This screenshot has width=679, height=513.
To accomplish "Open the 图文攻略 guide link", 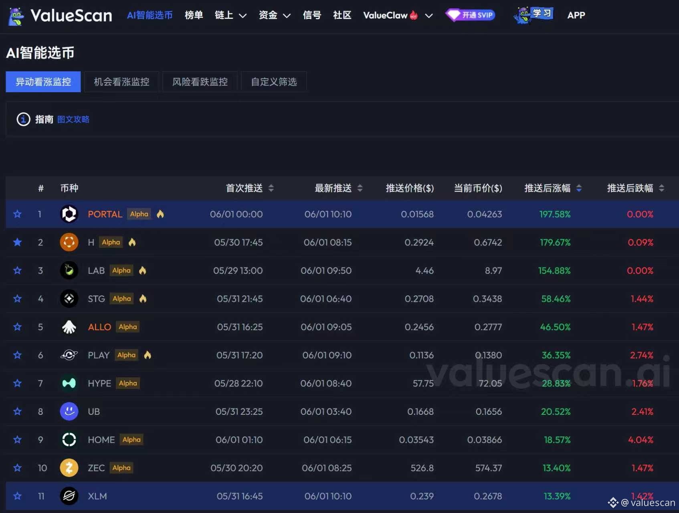I will click(x=73, y=119).
